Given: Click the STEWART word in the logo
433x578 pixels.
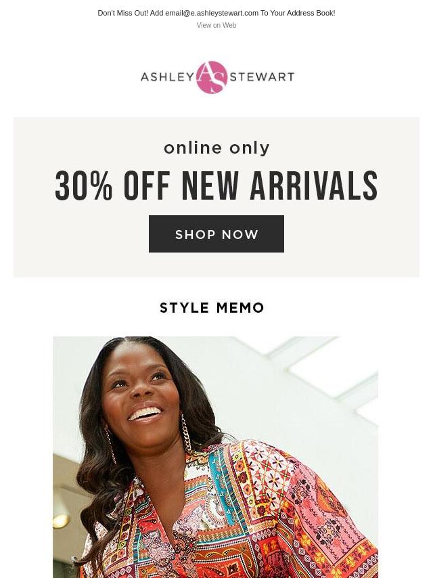Looking at the screenshot, I should pyautogui.click(x=262, y=77).
